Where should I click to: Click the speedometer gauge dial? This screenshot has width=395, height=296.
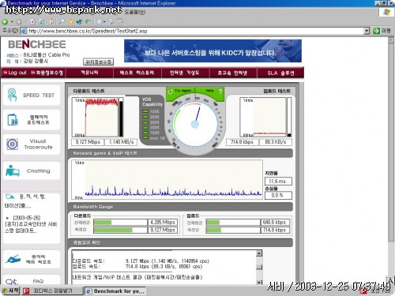click(x=195, y=124)
